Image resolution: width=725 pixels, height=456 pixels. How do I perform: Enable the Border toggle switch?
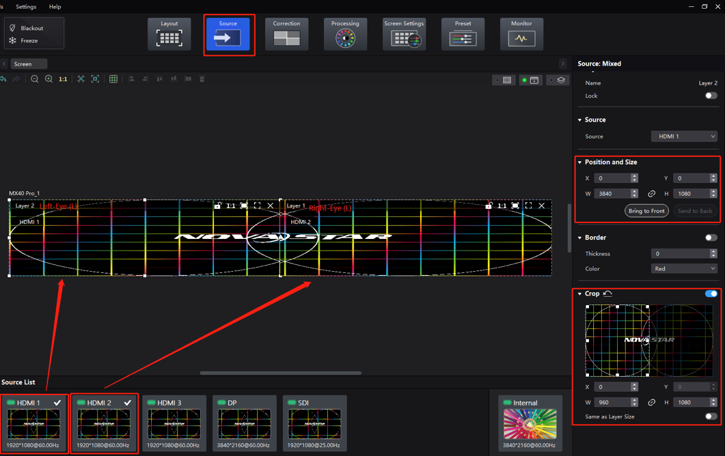tap(711, 238)
